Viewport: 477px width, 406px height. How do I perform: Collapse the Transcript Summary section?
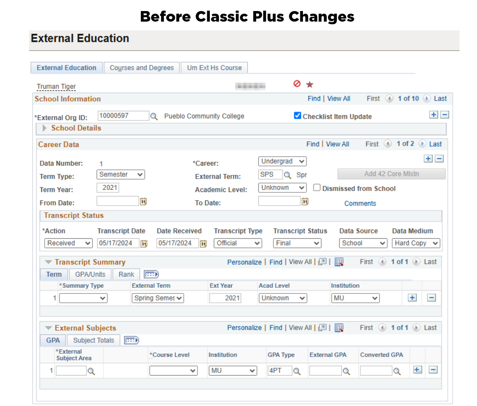48,262
